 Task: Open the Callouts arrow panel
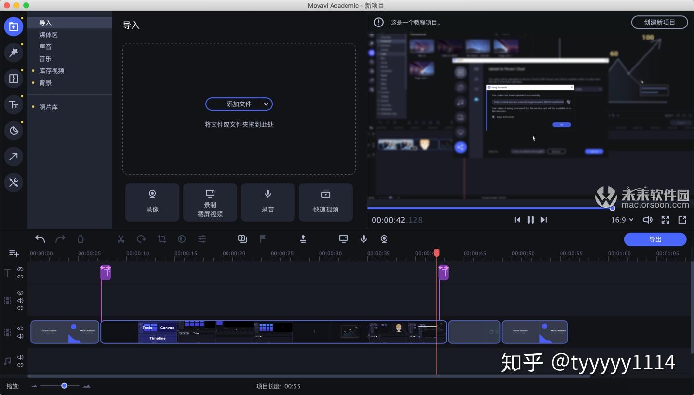(x=13, y=157)
